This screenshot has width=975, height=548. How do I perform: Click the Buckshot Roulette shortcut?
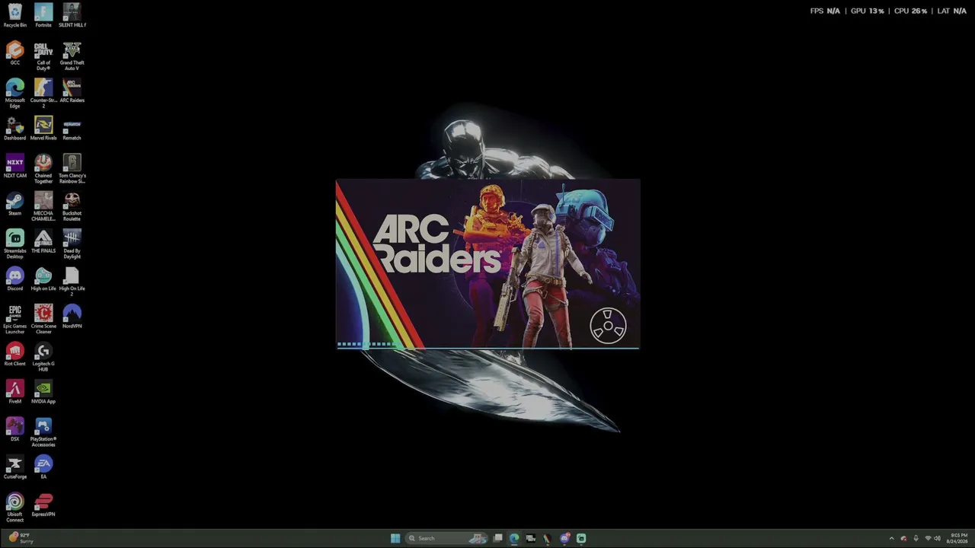click(x=72, y=206)
